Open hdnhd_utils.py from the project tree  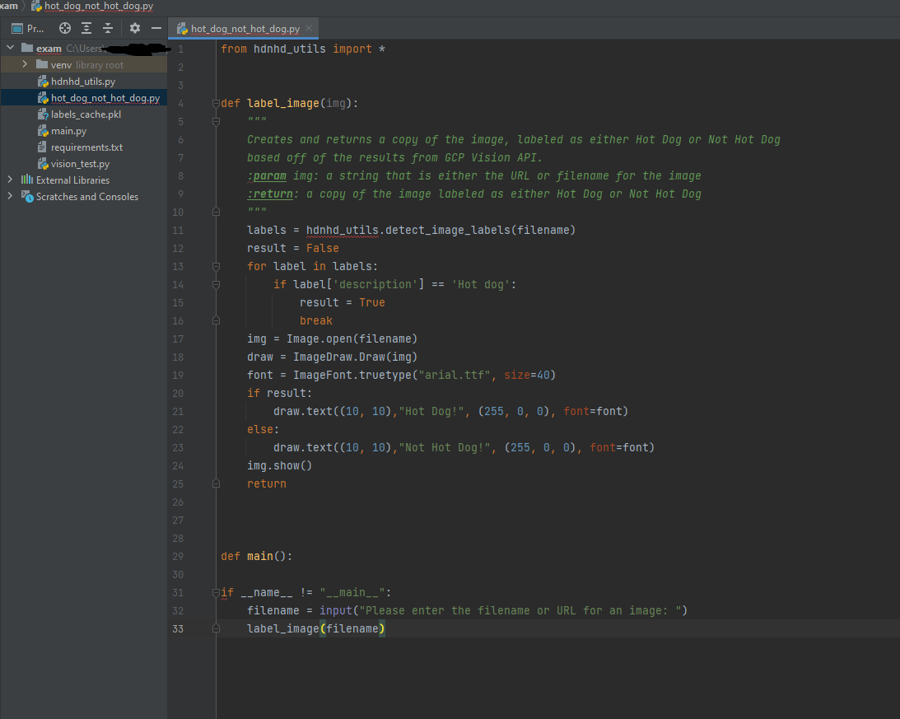(x=82, y=82)
